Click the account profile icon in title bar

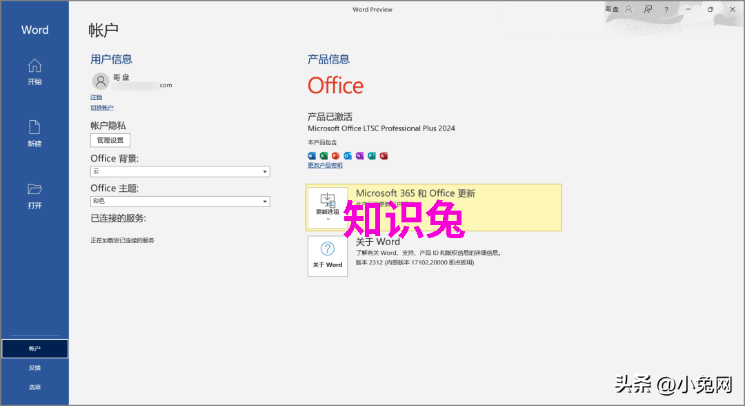pos(628,9)
